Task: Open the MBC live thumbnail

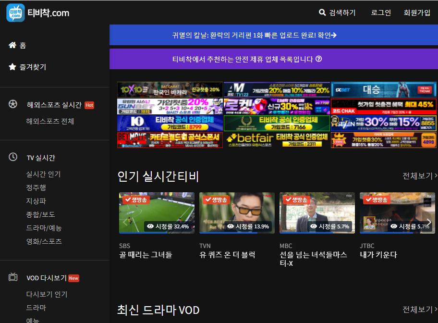Action: coord(317,213)
